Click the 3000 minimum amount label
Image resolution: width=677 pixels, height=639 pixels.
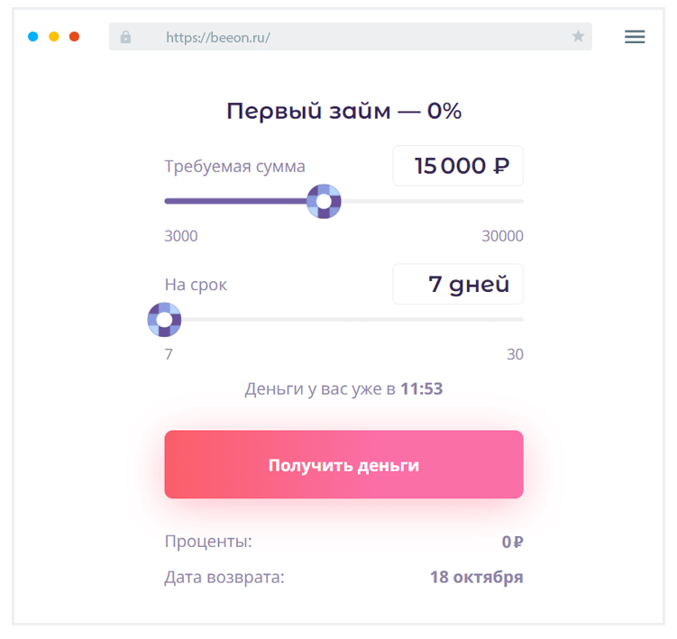181,237
